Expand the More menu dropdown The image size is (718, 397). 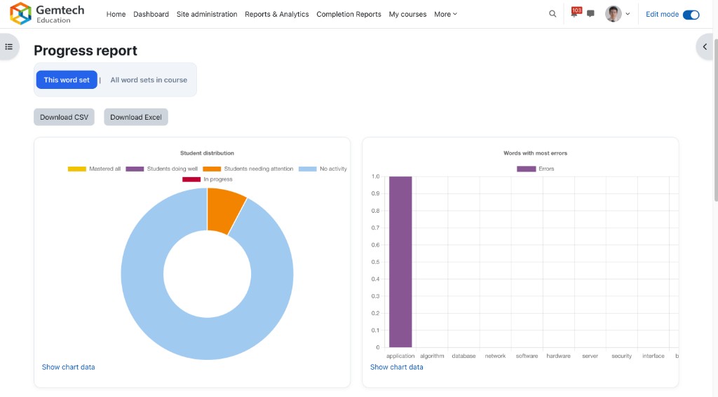445,14
